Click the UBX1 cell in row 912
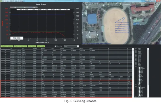Screen dimensions: 162x103 click(x=27, y=53)
